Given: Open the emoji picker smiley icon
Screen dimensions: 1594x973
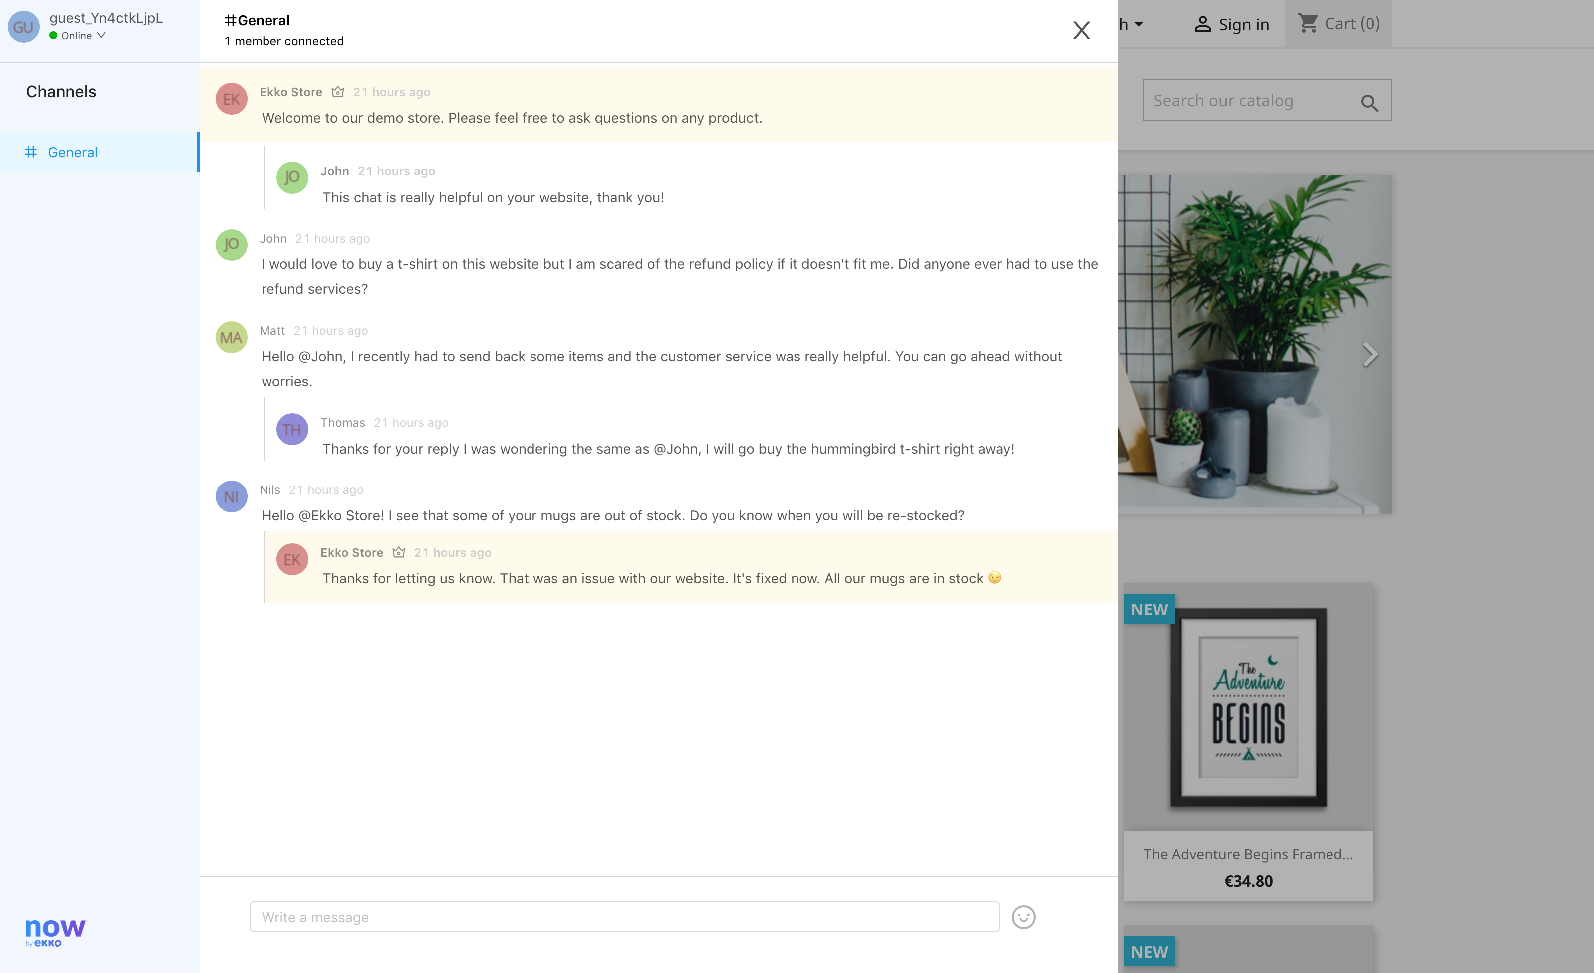Looking at the screenshot, I should coord(1023,917).
